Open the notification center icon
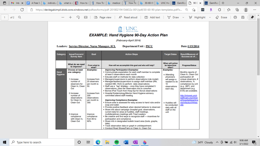 coord(254,142)
